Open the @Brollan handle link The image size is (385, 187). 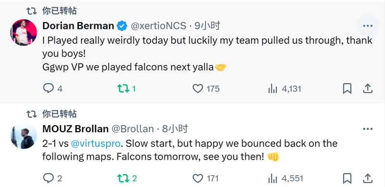(x=133, y=129)
